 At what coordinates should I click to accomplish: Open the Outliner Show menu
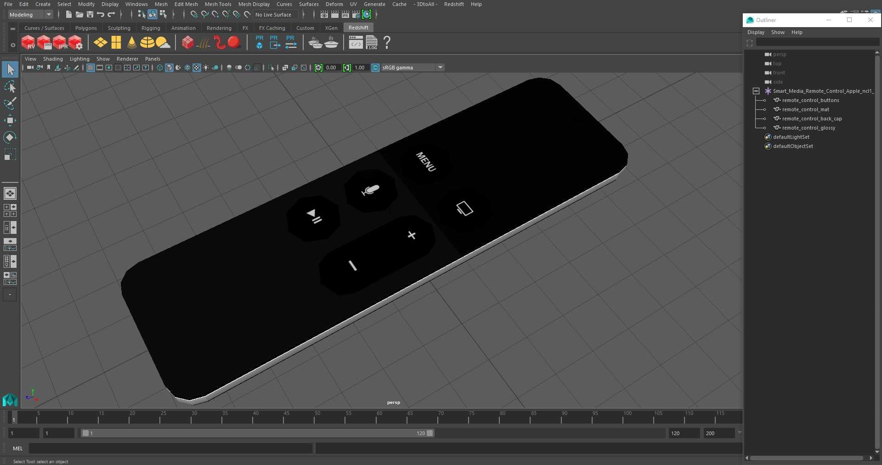tap(778, 32)
